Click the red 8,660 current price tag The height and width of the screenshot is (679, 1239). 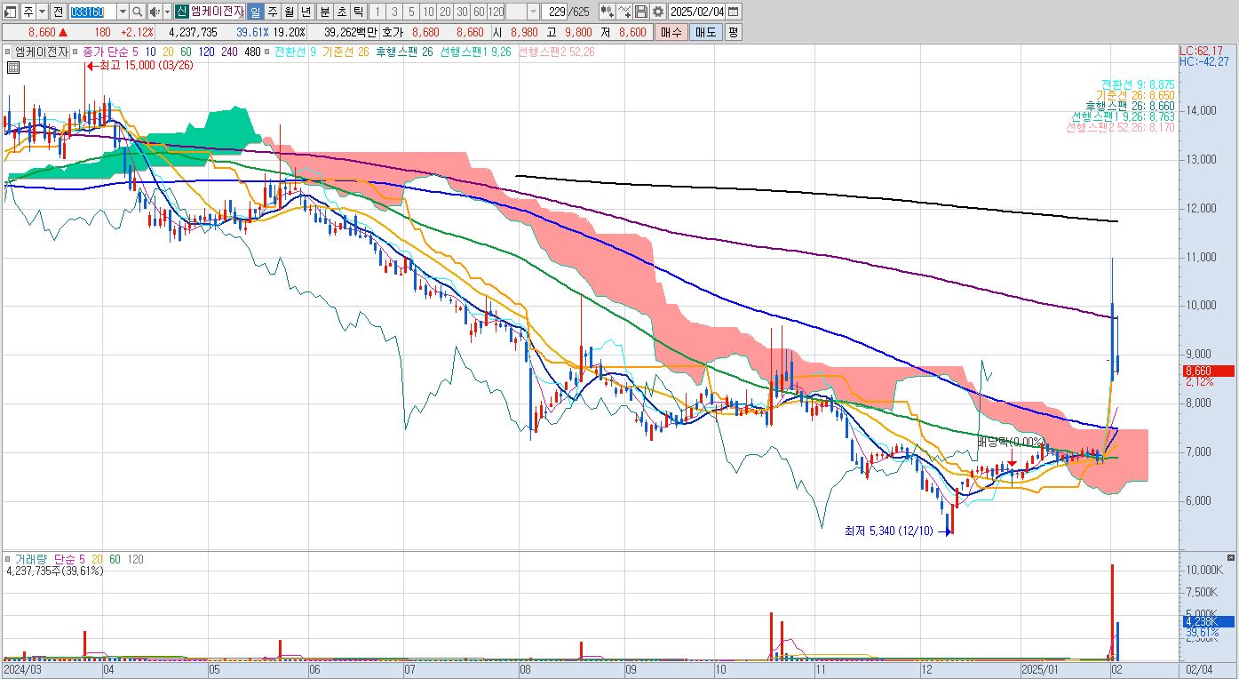tap(1208, 371)
